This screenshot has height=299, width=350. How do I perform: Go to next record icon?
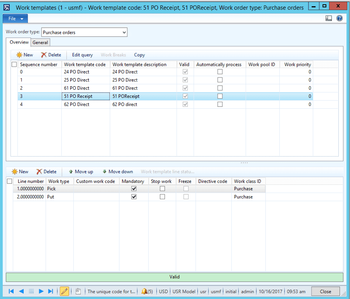[x=41, y=291]
